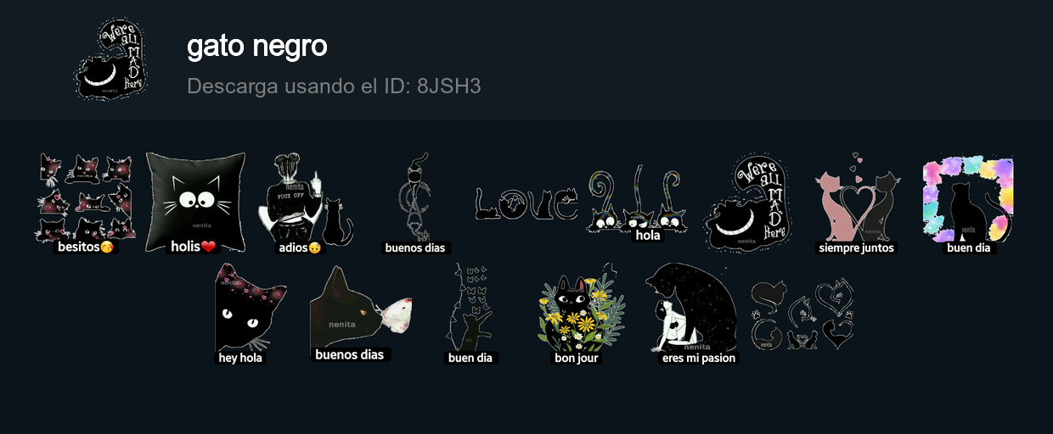Choose the "buen dia" rainbow frame cat sticker

coord(968,203)
